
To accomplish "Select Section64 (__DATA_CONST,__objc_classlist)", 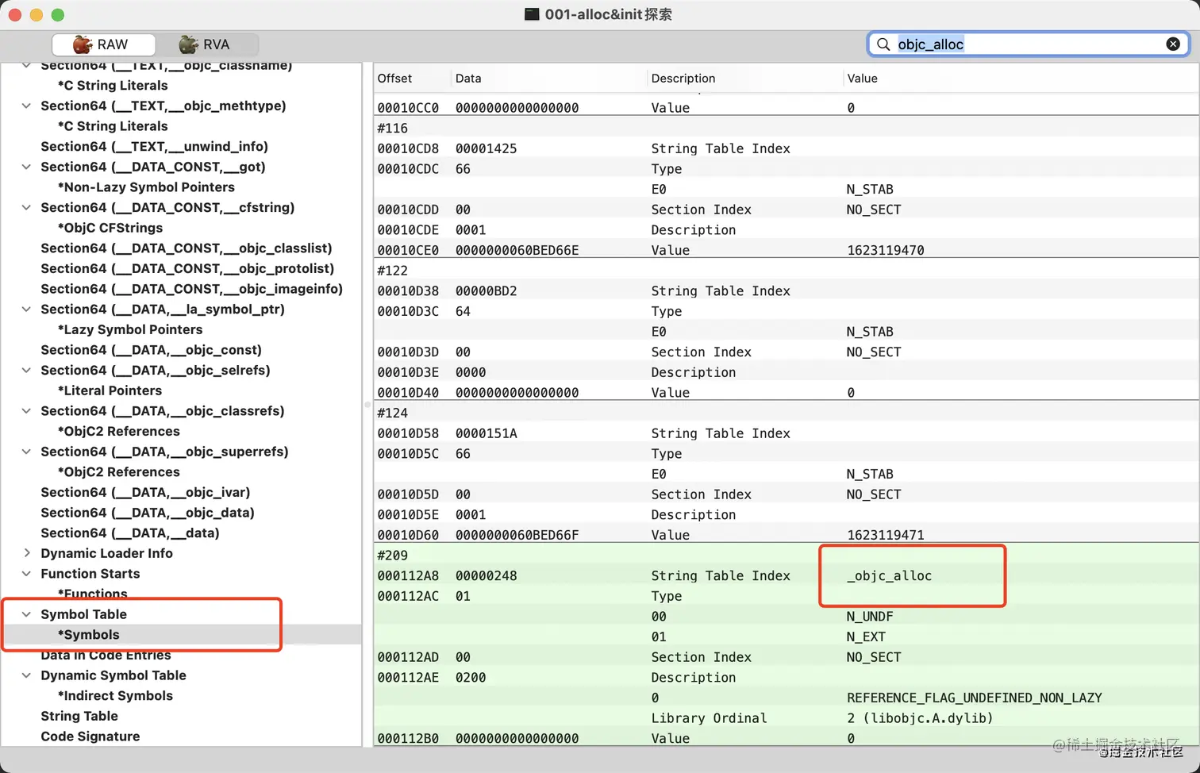I will (187, 248).
